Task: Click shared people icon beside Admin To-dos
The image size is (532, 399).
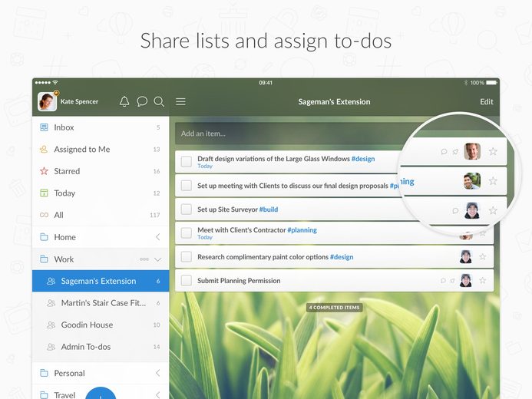Action: pos(51,347)
